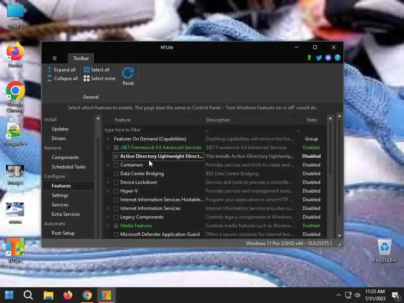Expand the Hyper-V tree node
The height and width of the screenshot is (303, 404).
click(x=108, y=191)
